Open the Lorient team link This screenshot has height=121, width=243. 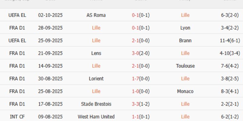(96, 79)
